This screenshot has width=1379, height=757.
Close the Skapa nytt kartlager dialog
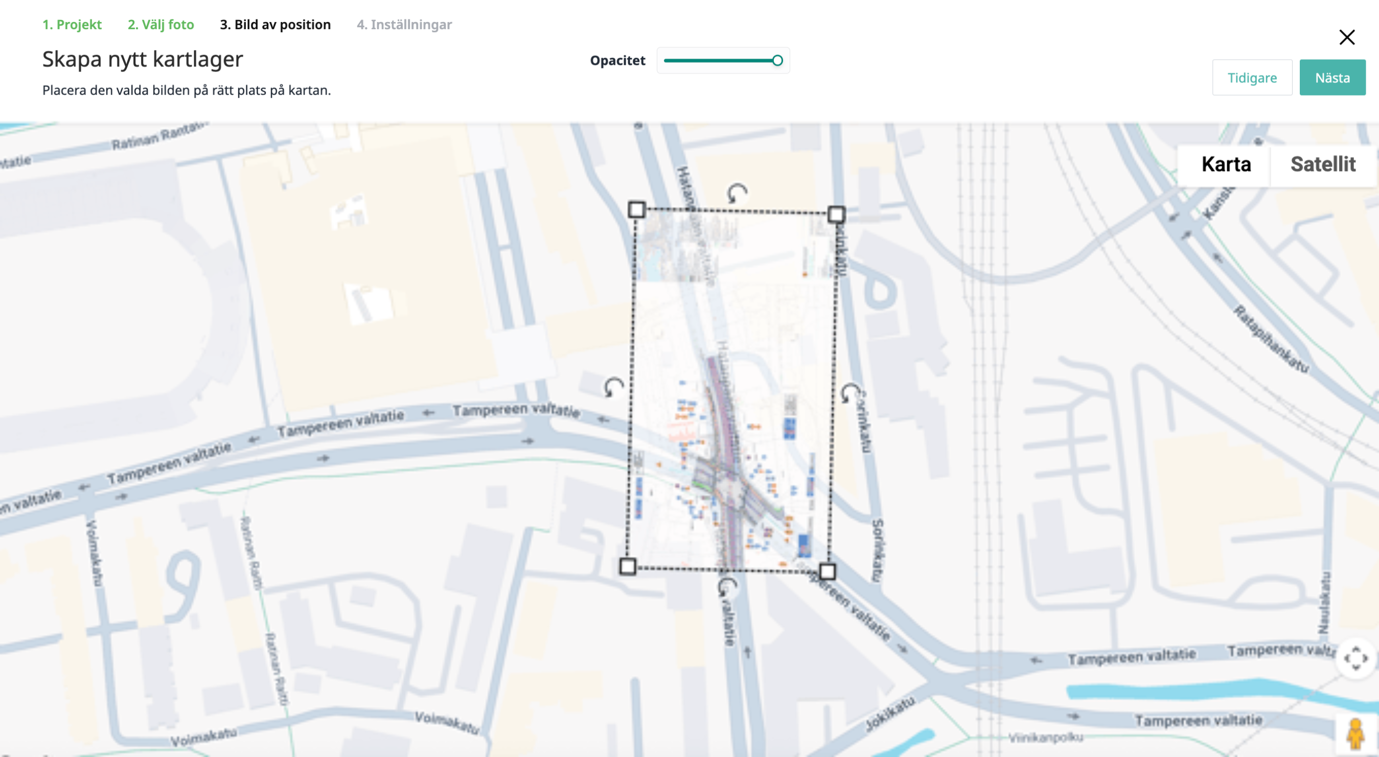pos(1347,37)
